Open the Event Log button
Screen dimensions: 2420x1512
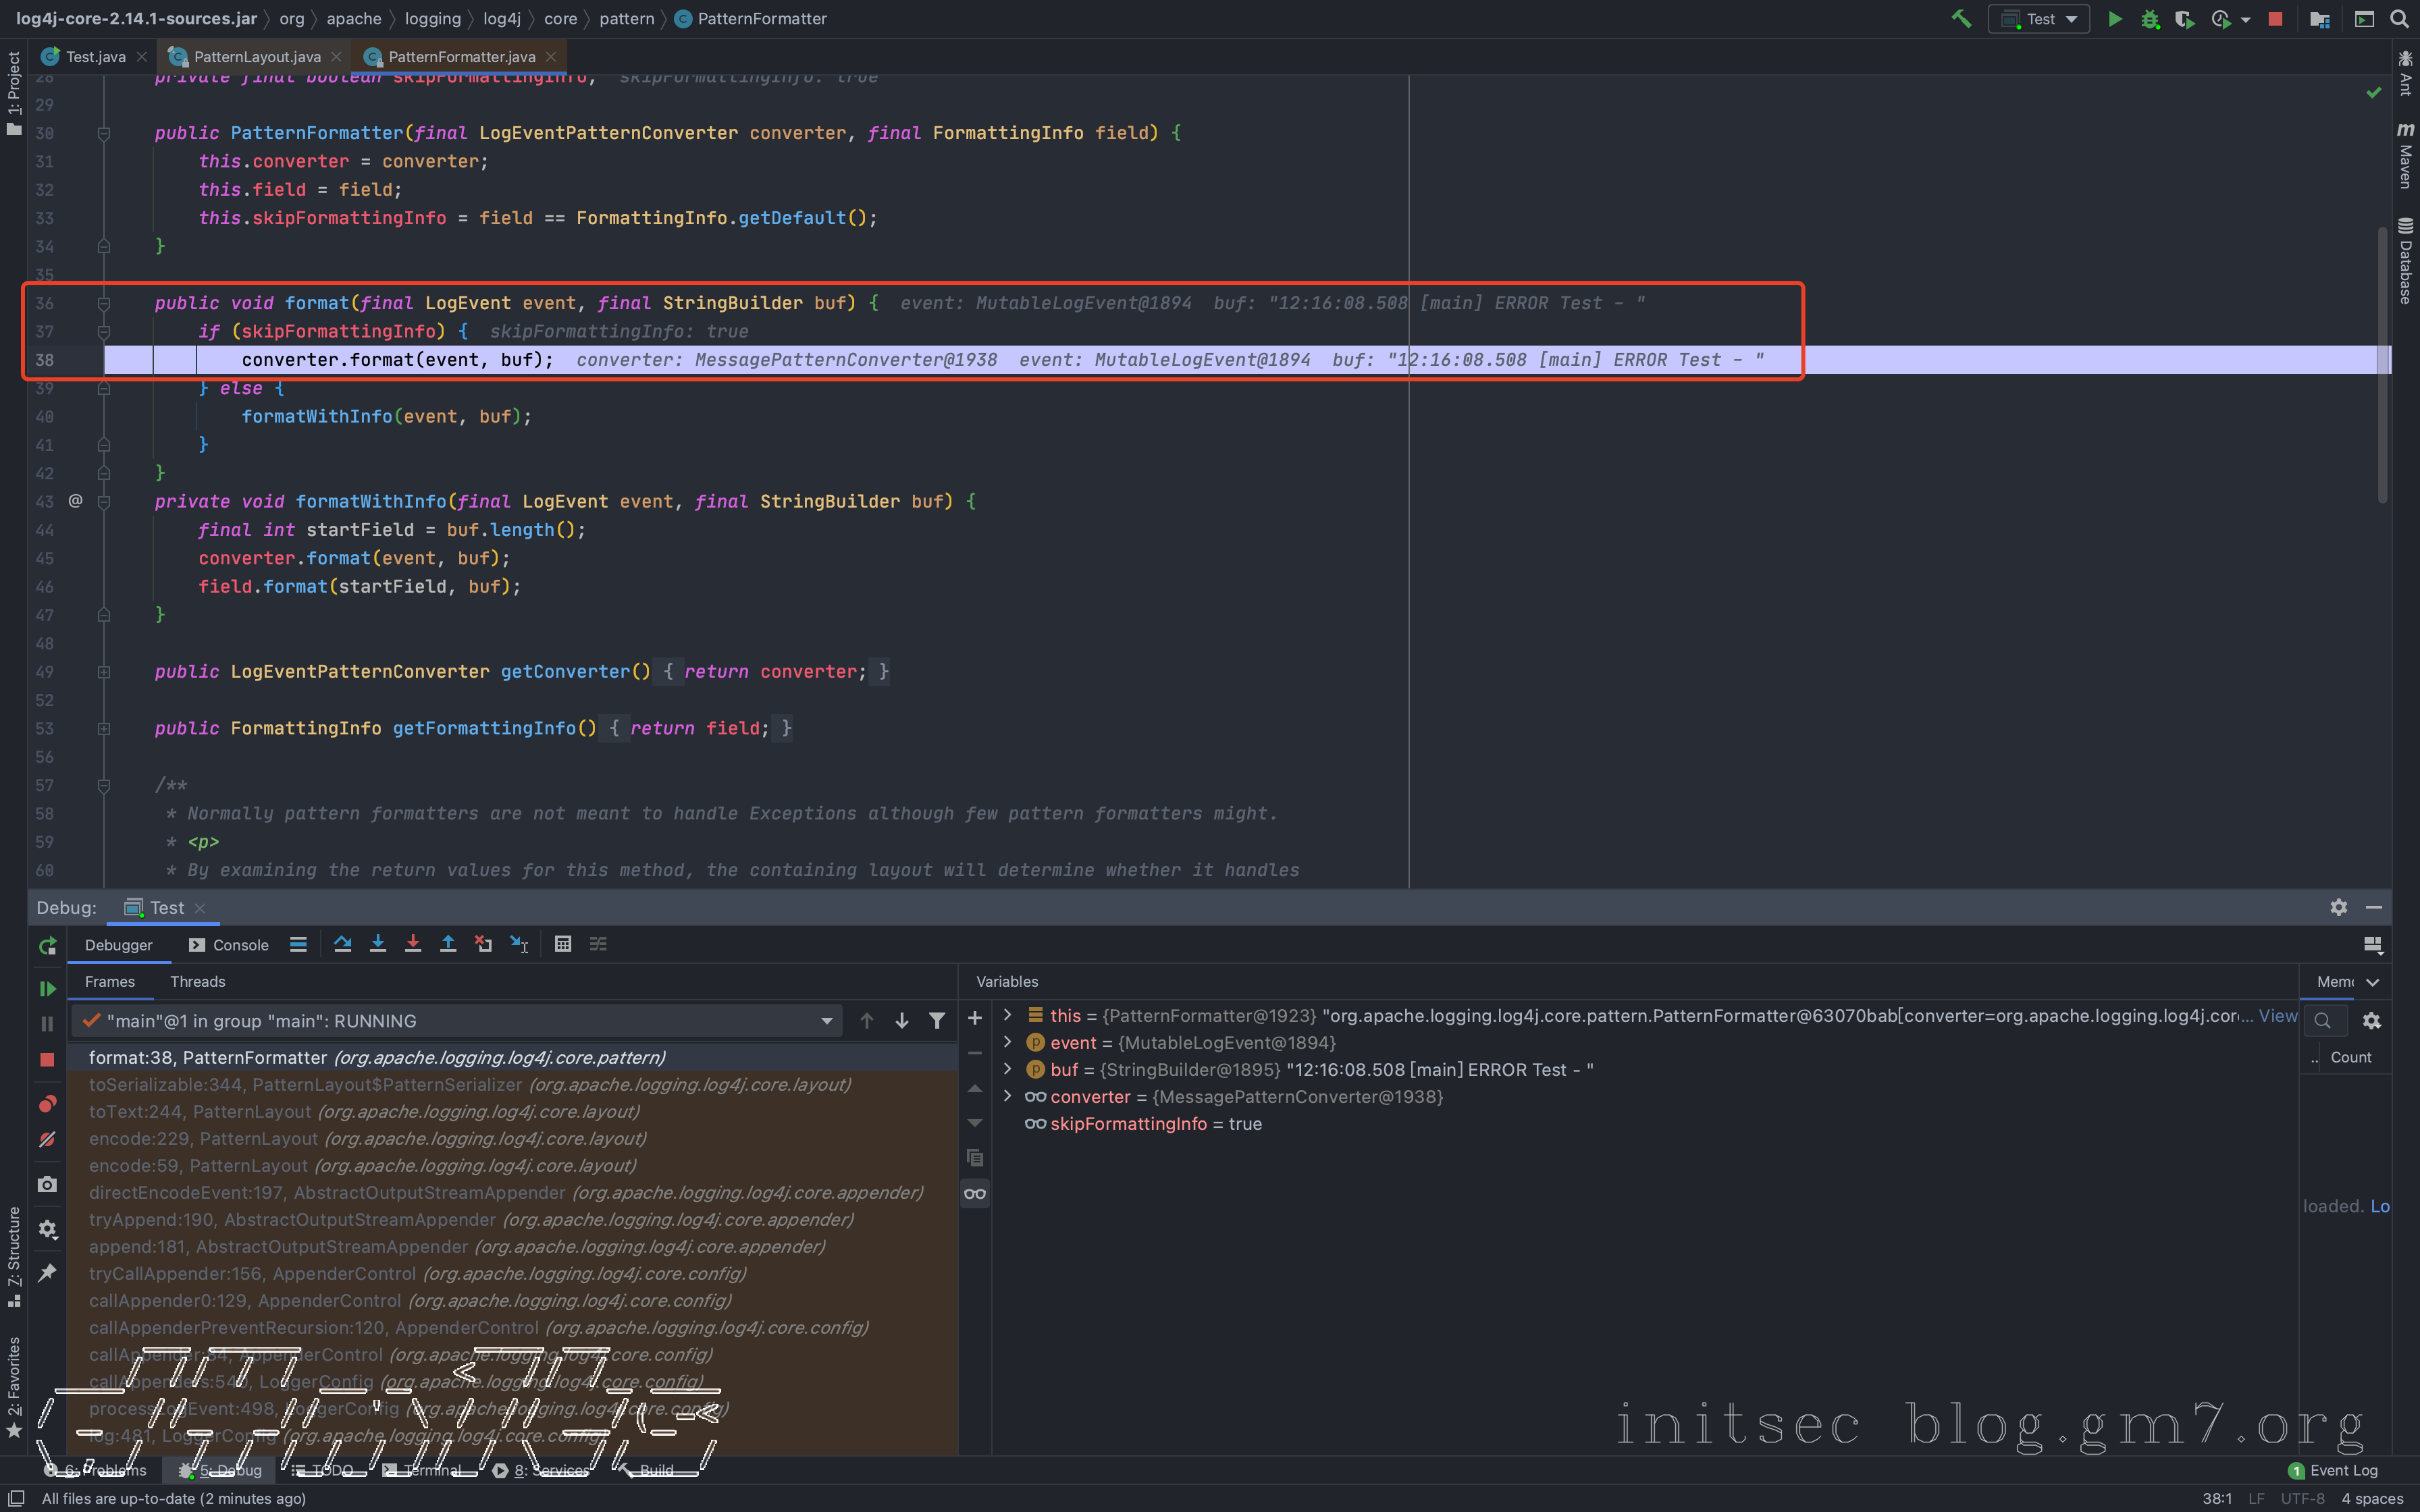point(2333,1470)
